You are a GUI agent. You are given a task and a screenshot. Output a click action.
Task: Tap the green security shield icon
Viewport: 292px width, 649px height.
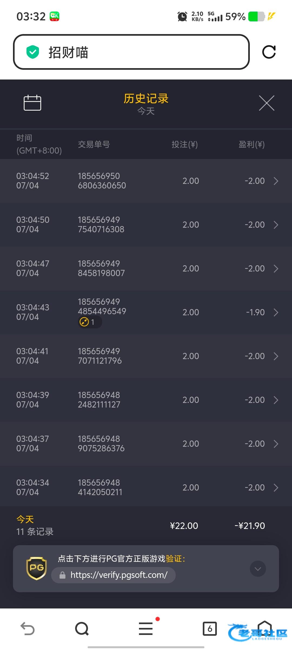(x=33, y=52)
